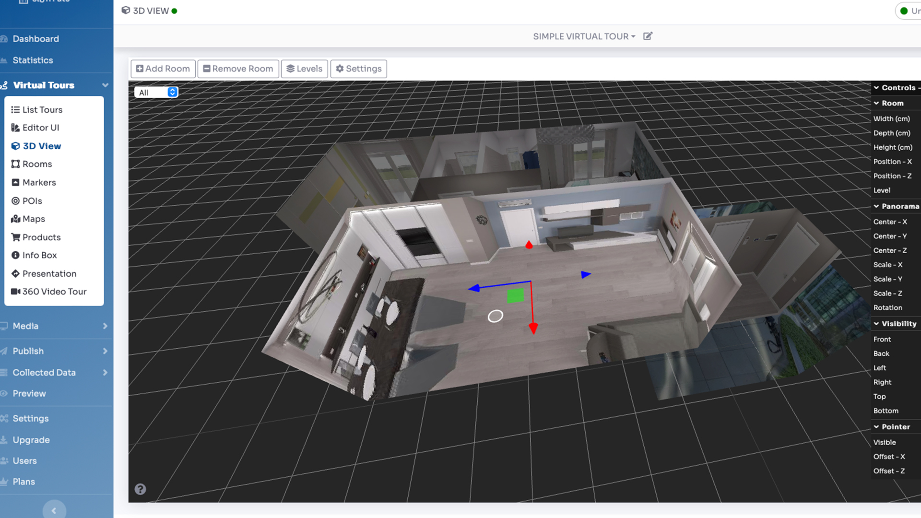Screen dimensions: 921x518
Task: Open Users in the sidebar
Action: click(x=24, y=461)
